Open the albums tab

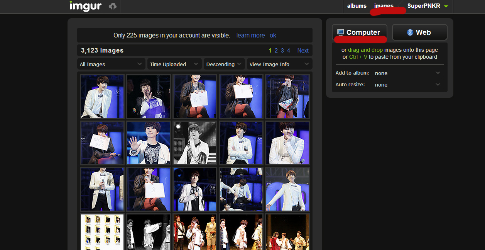357,6
